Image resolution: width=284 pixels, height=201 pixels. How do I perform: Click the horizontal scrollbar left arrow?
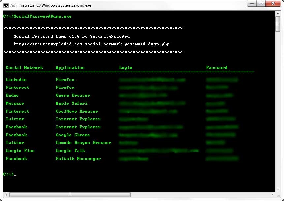(6, 195)
